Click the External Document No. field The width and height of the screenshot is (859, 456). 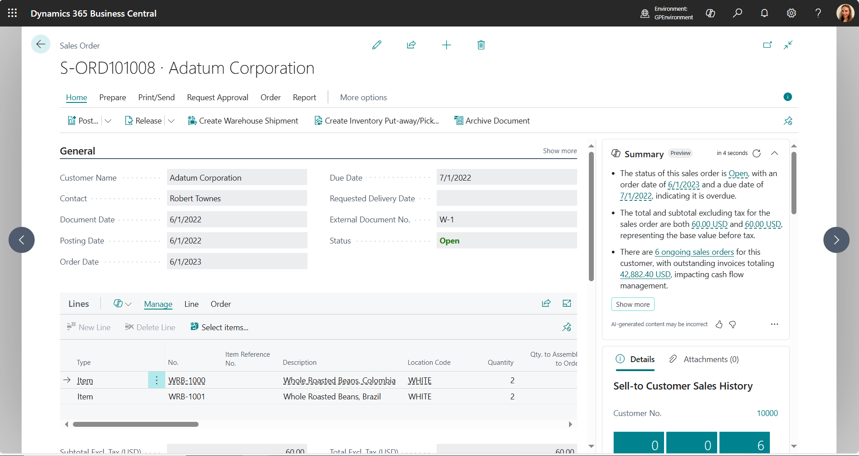pos(506,220)
